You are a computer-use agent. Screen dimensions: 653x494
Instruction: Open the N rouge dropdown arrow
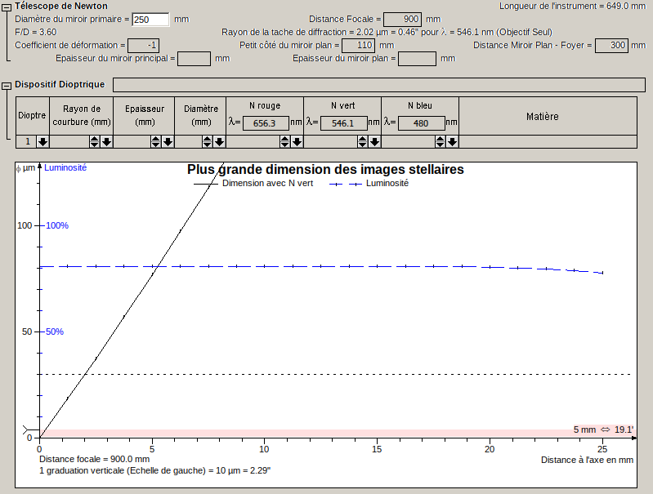(297, 142)
